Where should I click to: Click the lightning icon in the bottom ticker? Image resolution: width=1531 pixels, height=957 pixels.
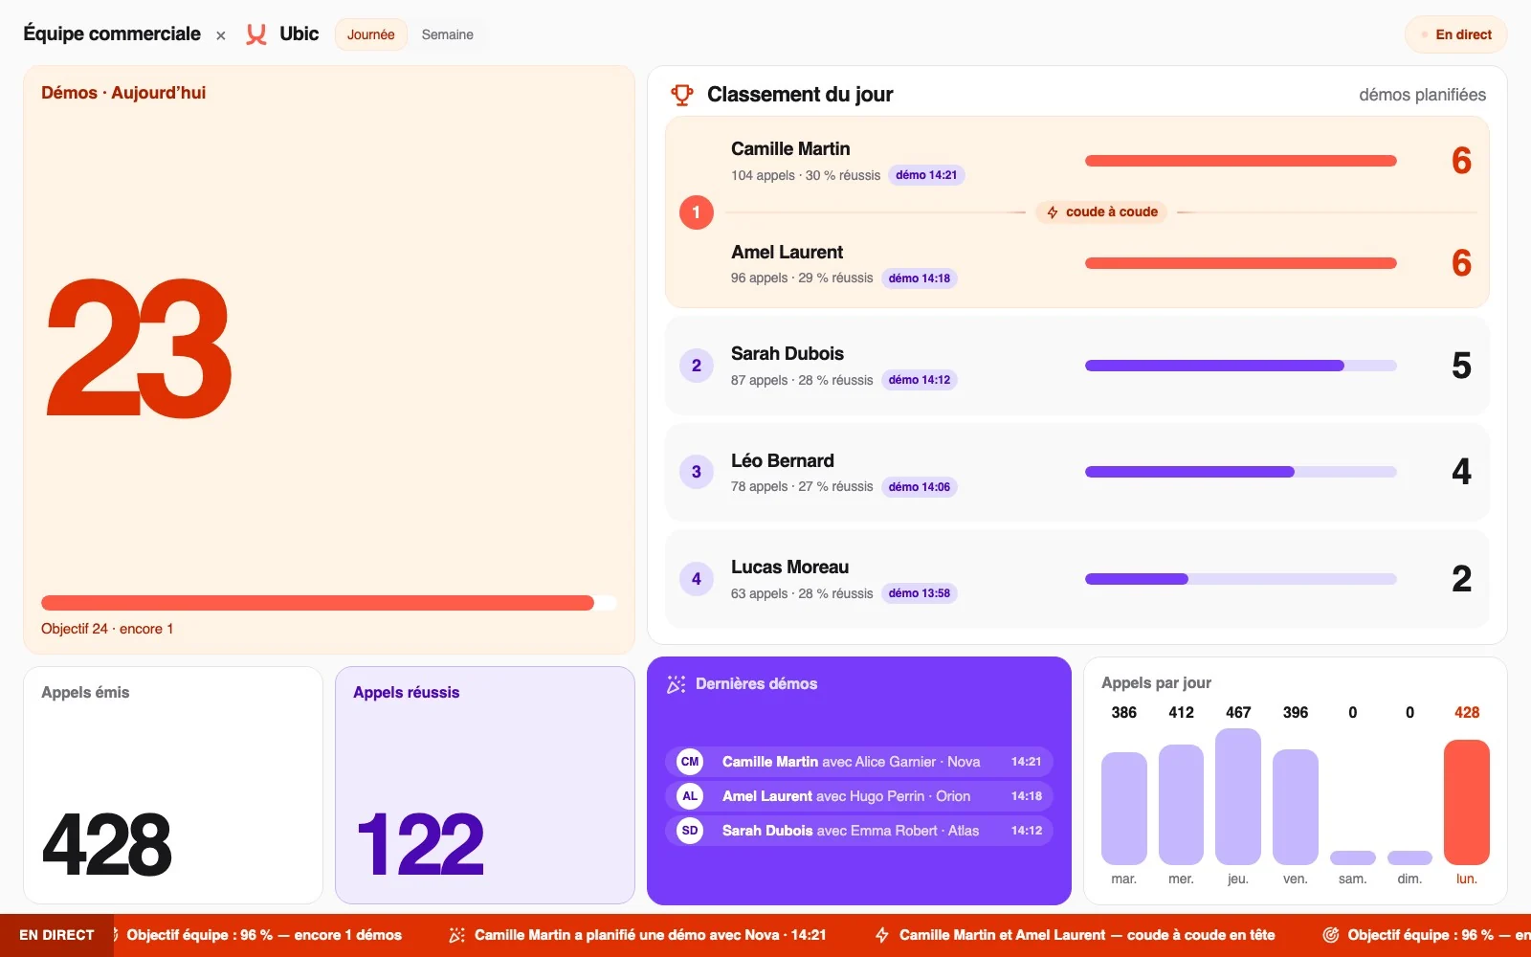882,935
